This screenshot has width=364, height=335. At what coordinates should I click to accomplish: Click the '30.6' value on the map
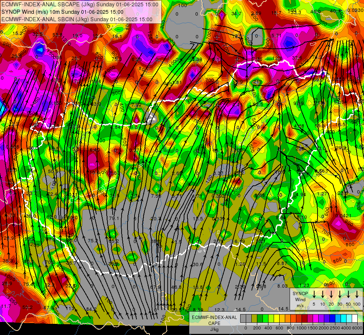(x=198, y=265)
